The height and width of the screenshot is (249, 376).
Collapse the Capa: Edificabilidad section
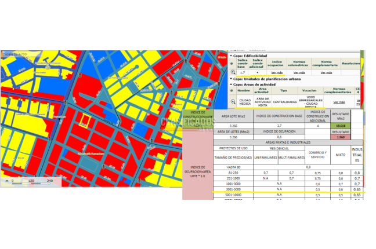coord(230,56)
